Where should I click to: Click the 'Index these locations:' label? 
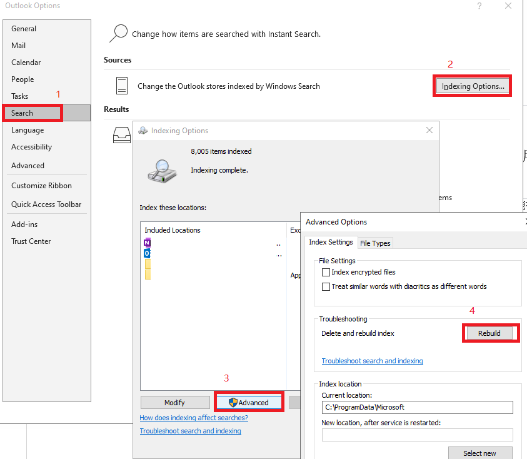173,208
